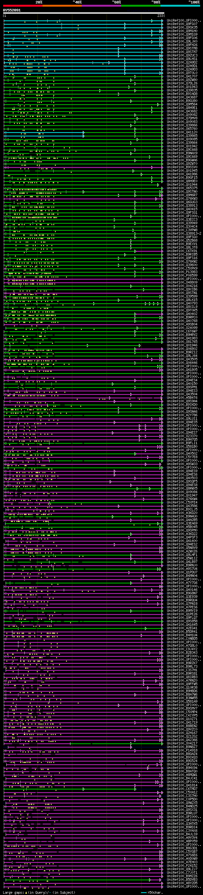Select the label UniRef100_Q41120
The width and height of the screenshot is (203, 895).
click(182, 132)
